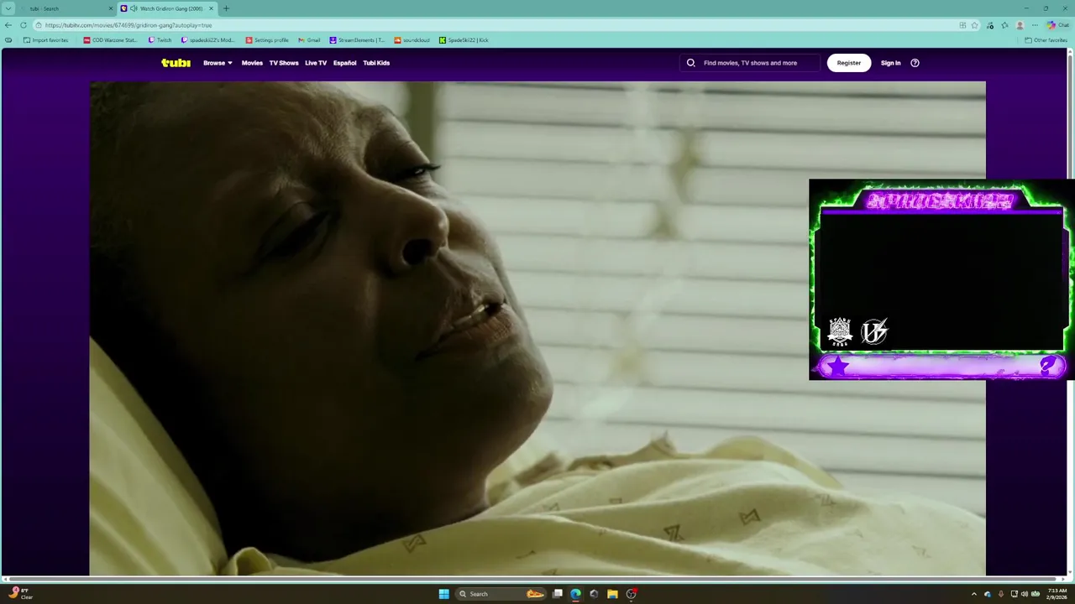Click the microphone tray icon

pyautogui.click(x=1000, y=594)
